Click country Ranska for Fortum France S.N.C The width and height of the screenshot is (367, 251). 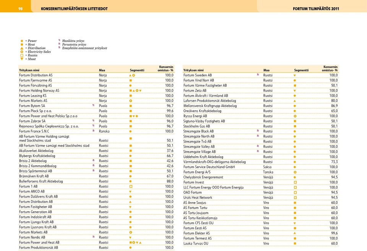point(104,131)
